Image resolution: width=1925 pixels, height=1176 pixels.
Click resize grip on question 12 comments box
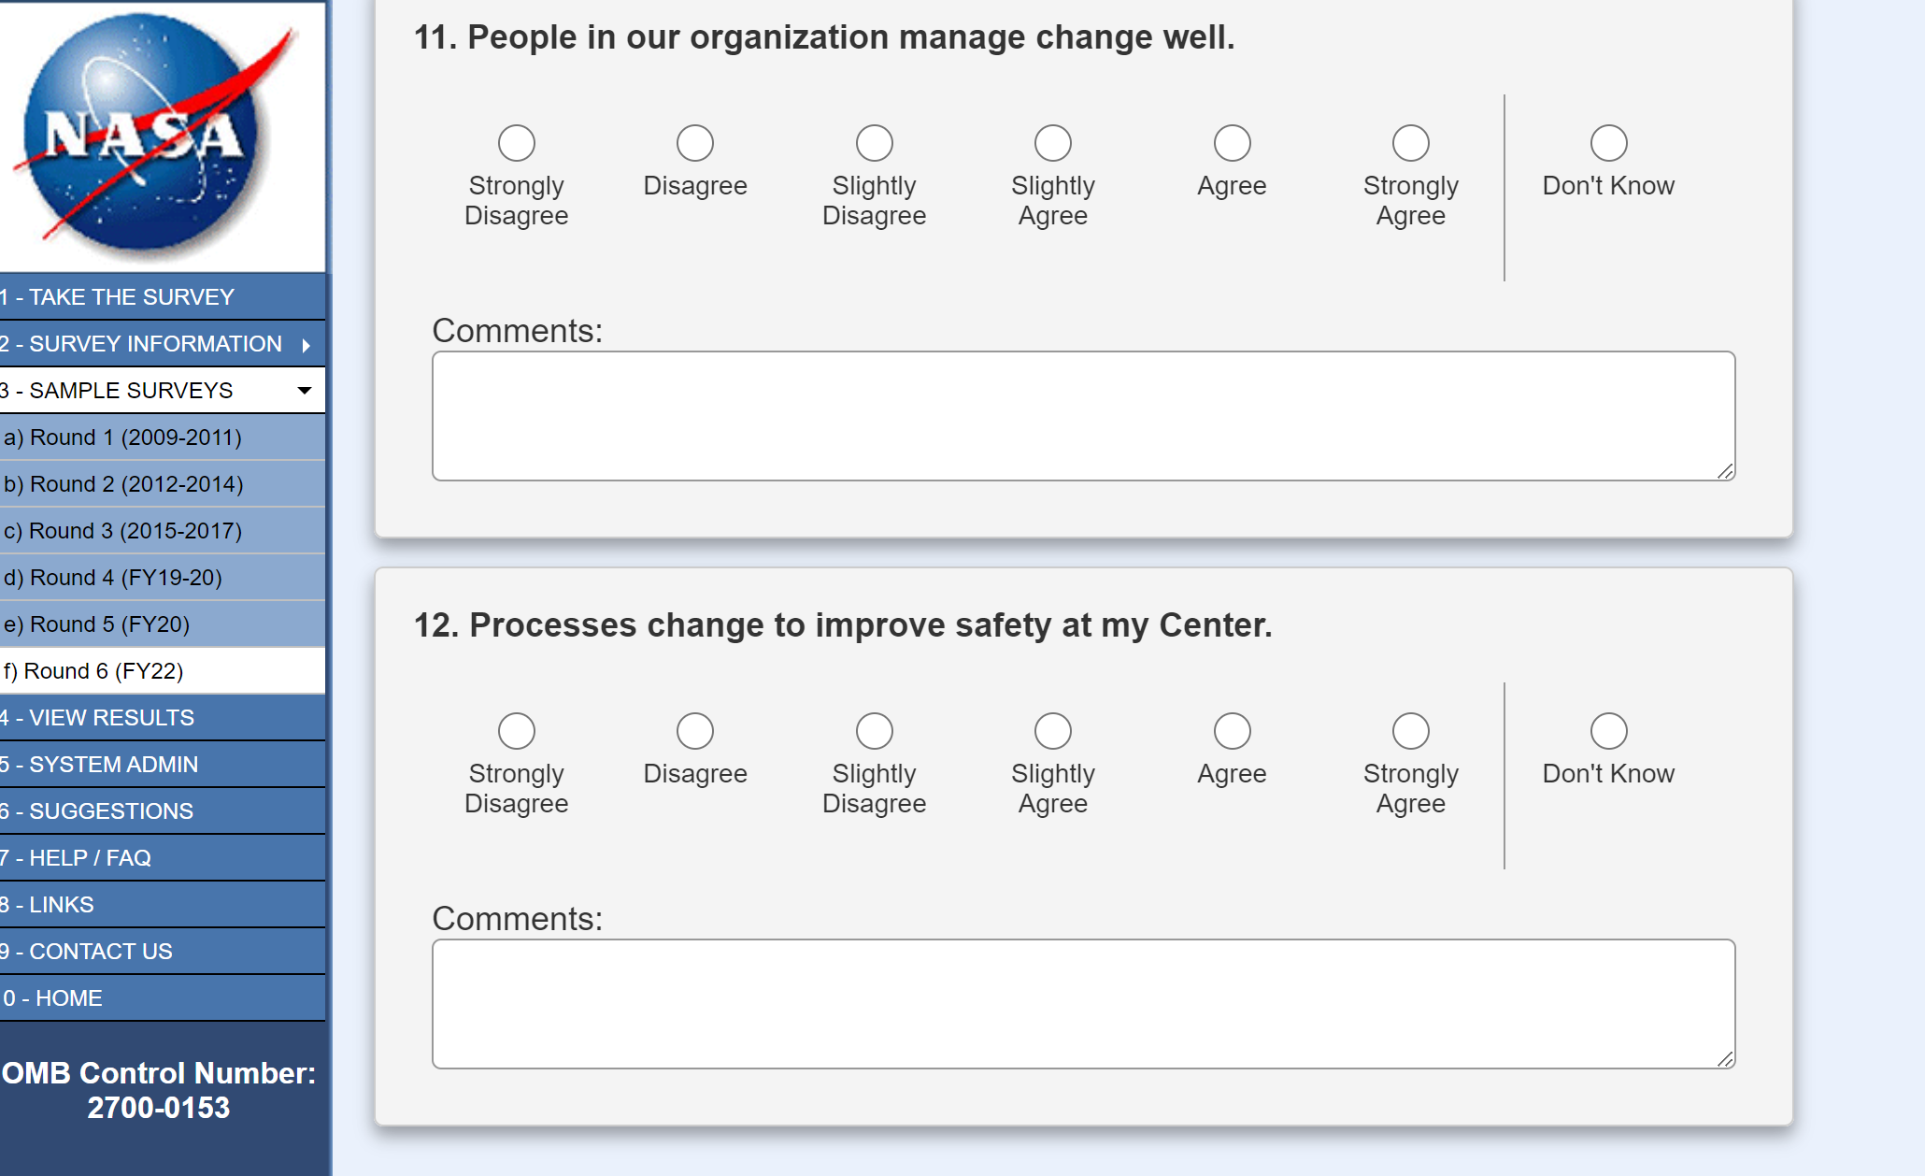pos(1725,1059)
